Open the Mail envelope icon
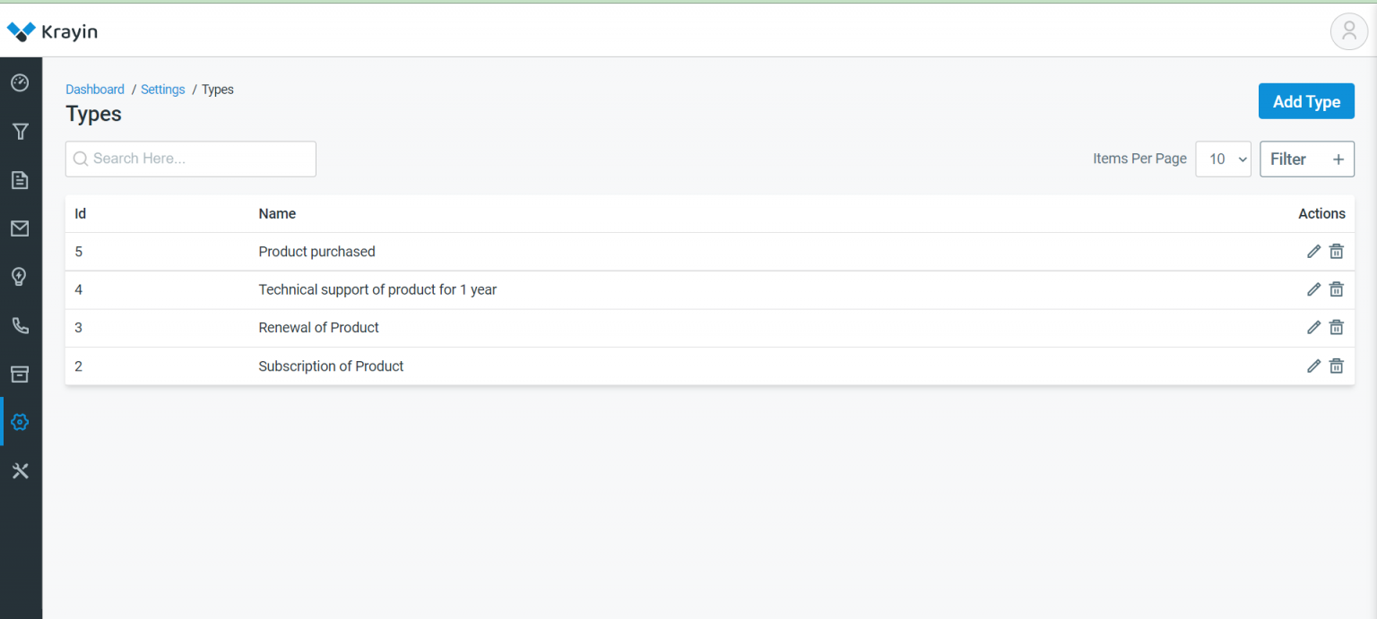This screenshot has width=1377, height=619. pos(20,228)
